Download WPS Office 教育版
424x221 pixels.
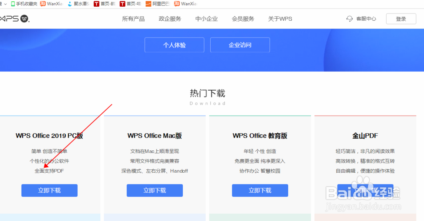click(x=260, y=191)
